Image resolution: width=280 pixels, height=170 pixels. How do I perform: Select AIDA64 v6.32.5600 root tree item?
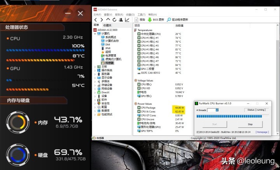coord(105,30)
